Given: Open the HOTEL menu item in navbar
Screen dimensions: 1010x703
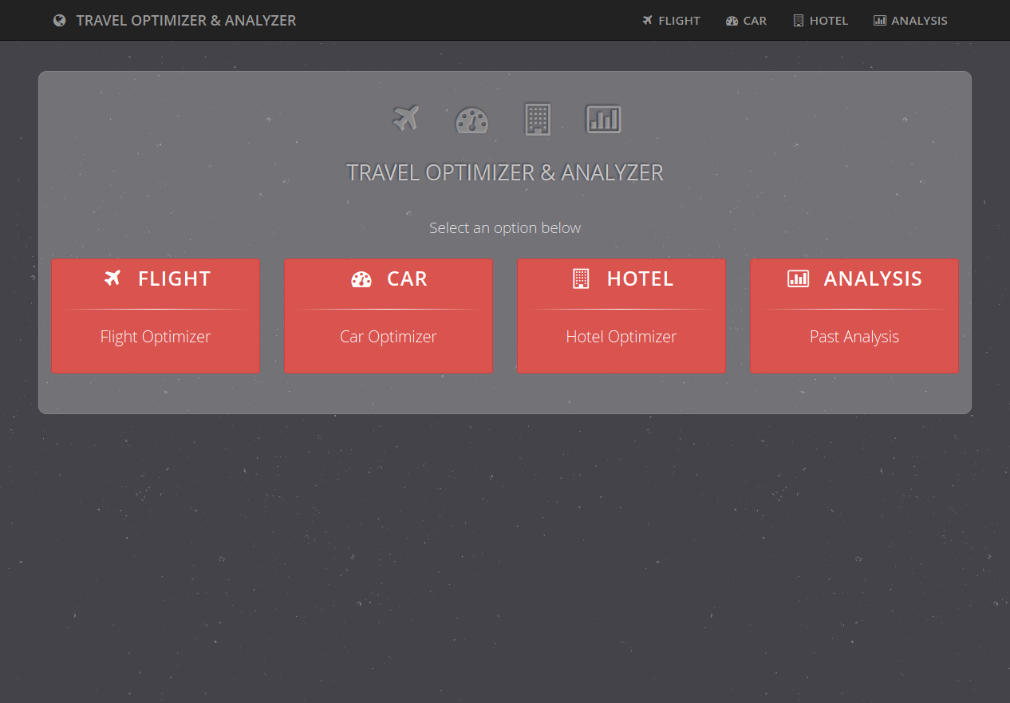Looking at the screenshot, I should (820, 21).
